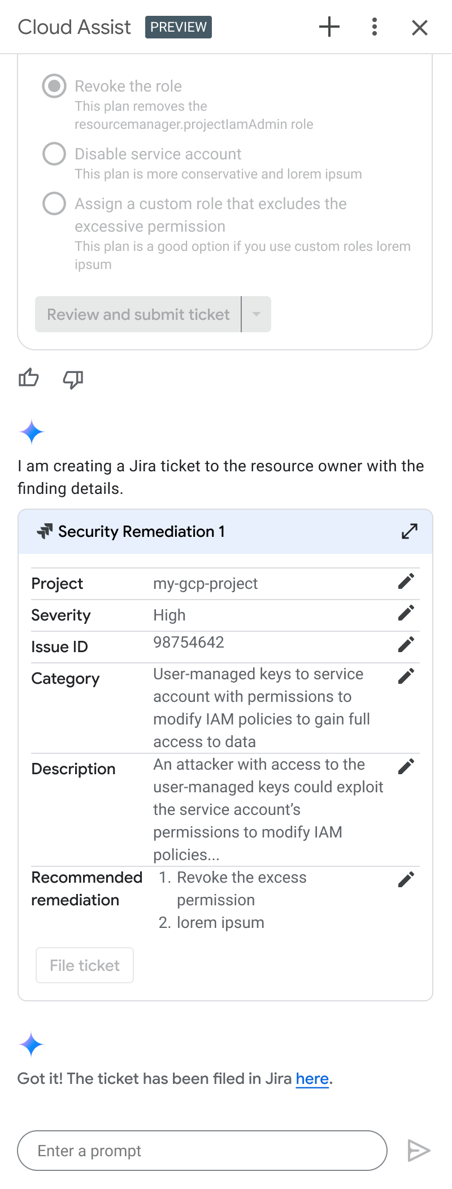Edit the Issue ID field
The width and height of the screenshot is (452, 1189).
pos(406,644)
